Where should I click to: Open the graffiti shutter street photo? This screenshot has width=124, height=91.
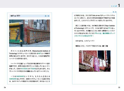click(30, 33)
